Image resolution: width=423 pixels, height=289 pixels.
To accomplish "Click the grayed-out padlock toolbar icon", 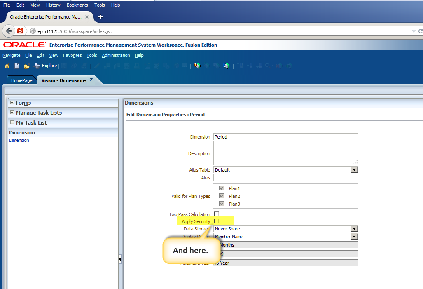I will [x=136, y=66].
